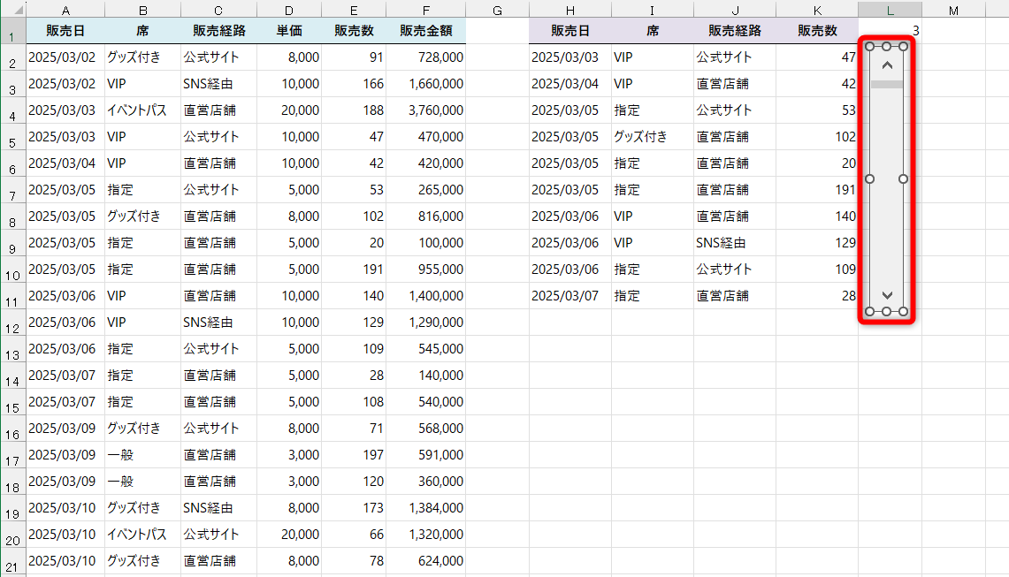Select the 販売経路 header in column J
Image resolution: width=1009 pixels, height=577 pixels.
tap(734, 29)
